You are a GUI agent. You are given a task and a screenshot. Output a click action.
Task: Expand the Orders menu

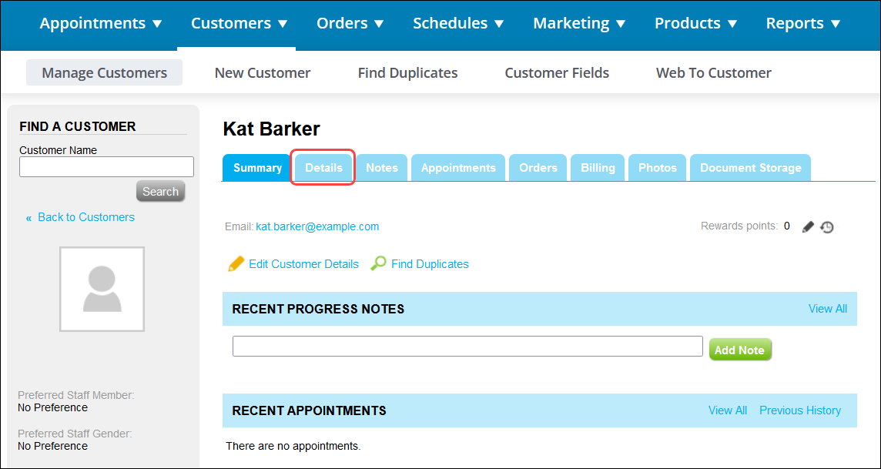(x=350, y=24)
